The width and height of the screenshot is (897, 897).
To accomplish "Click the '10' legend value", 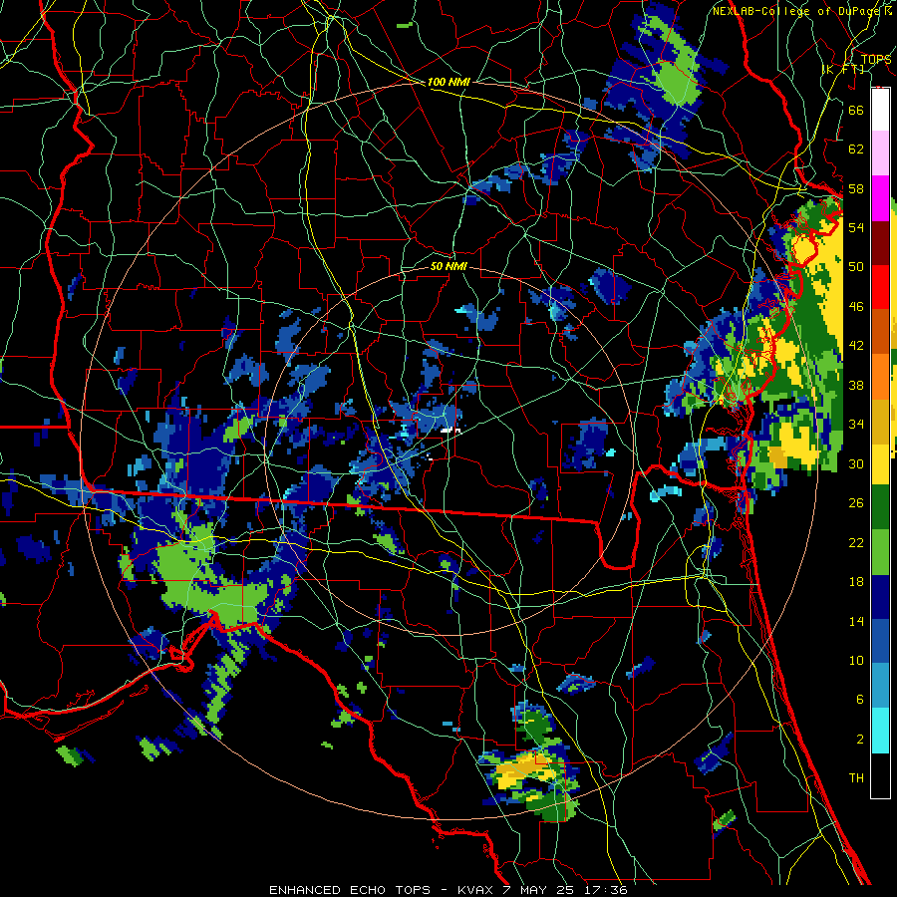I will click(x=856, y=660).
